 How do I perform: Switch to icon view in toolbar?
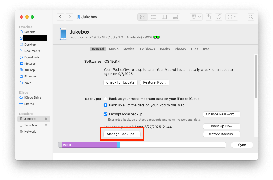click(x=143, y=17)
